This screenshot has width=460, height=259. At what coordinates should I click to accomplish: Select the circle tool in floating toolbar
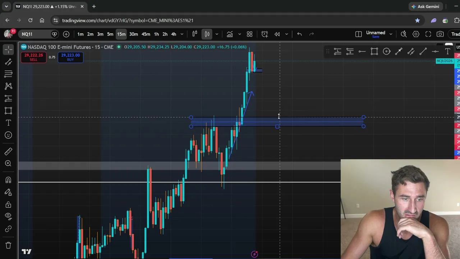click(386, 51)
